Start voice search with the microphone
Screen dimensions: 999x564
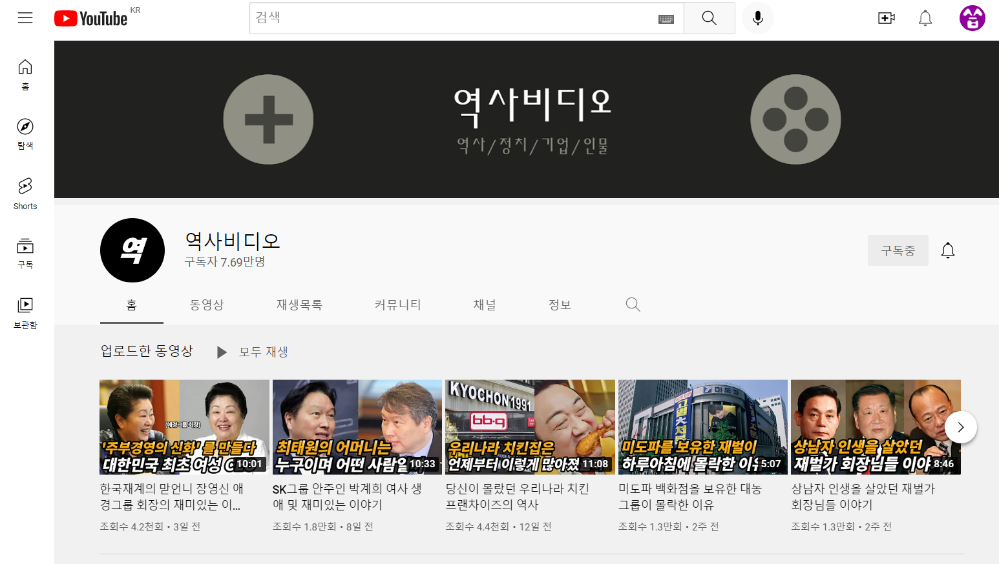point(758,18)
